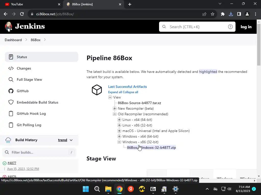Click the browser back arrow
Image resolution: width=261 pixels, height=195 pixels.
click(x=6, y=14)
